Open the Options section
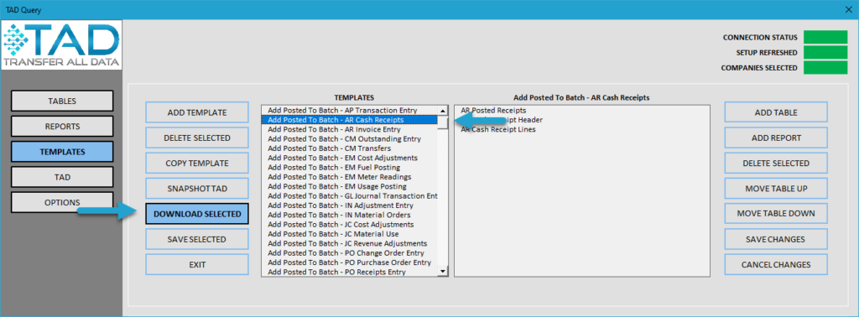 coord(62,203)
